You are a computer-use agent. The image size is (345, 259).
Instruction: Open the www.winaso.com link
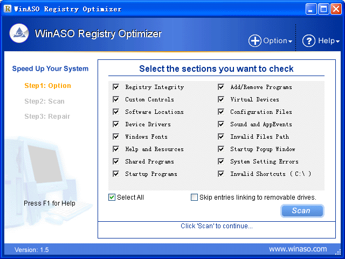coord(298,249)
